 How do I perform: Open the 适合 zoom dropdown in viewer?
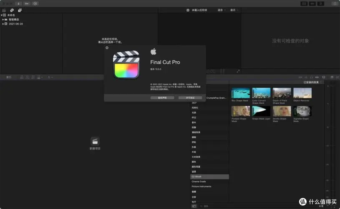221,10
